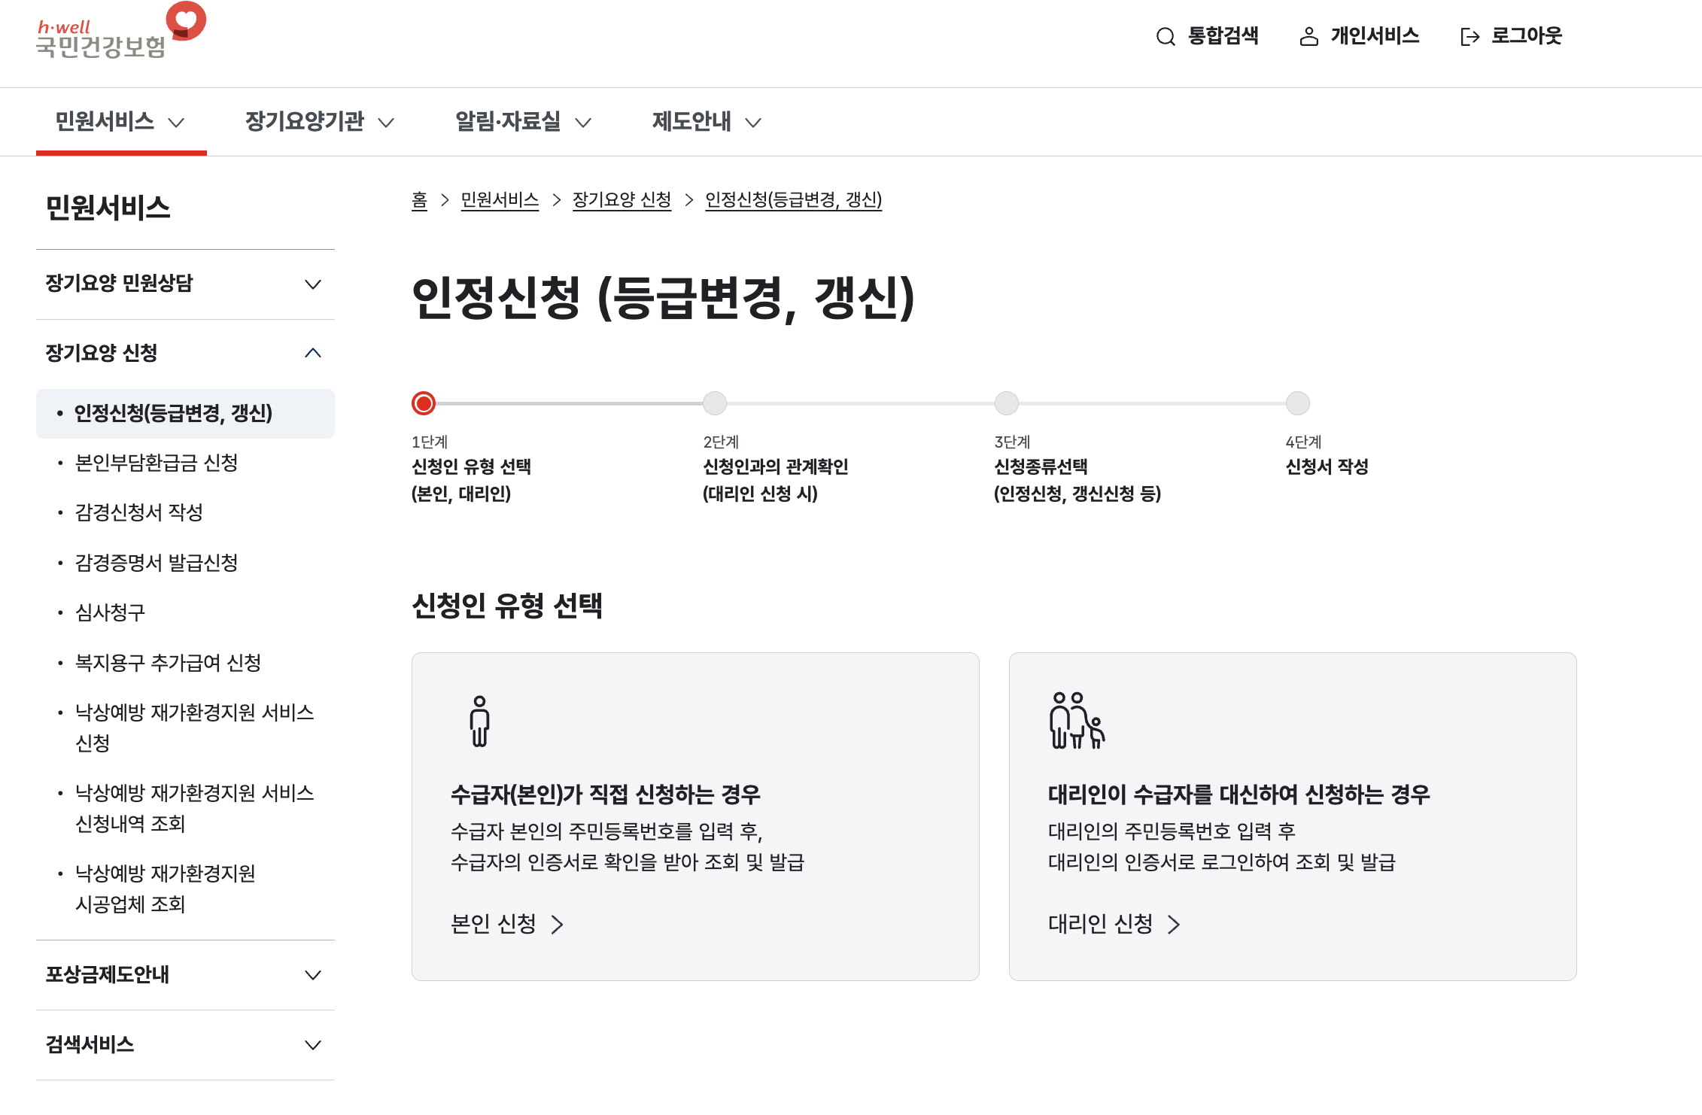
Task: Click text 대리인의 인증서로 로그인하여 조회 및 발급
Action: pos(1222,862)
